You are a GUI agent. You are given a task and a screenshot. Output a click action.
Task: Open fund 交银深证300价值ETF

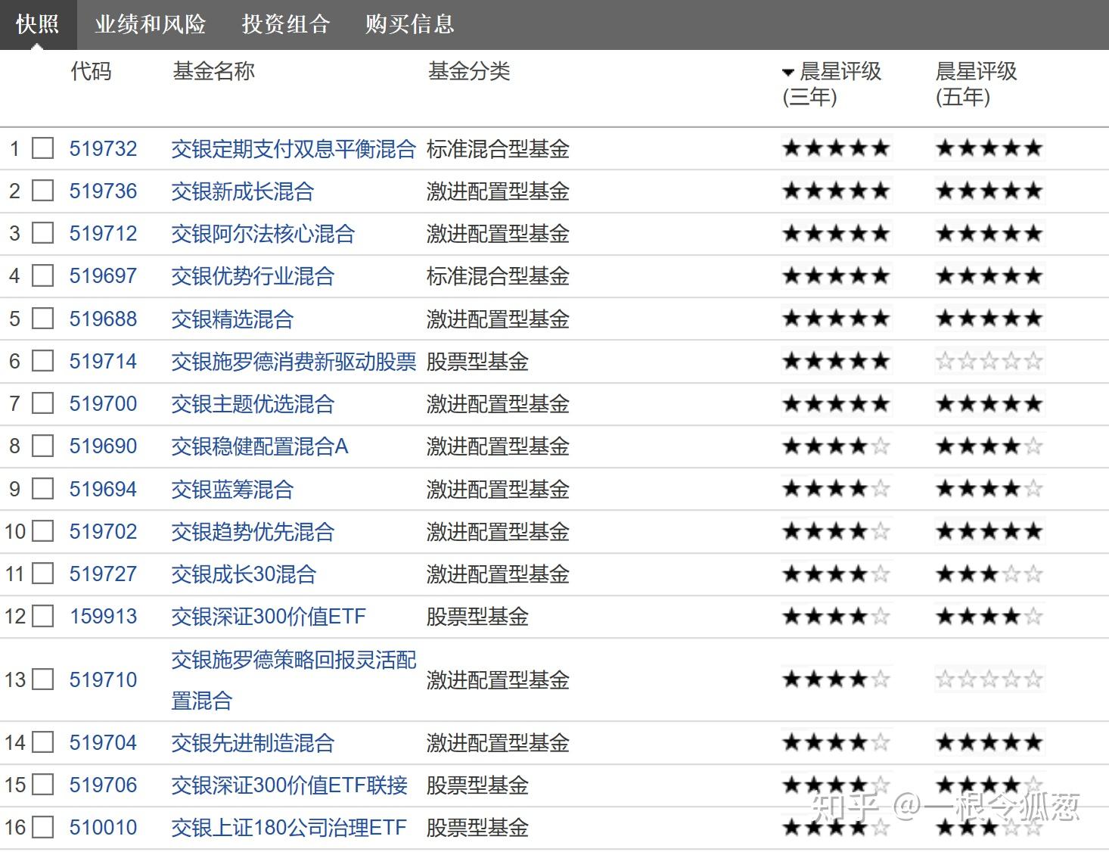point(269,617)
